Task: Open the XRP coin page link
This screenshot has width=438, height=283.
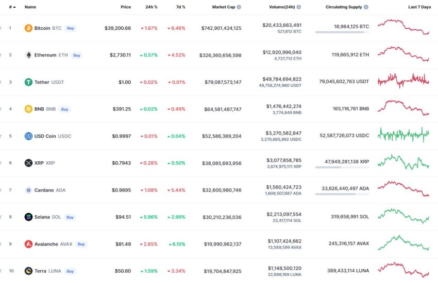Action: pyautogui.click(x=45, y=163)
